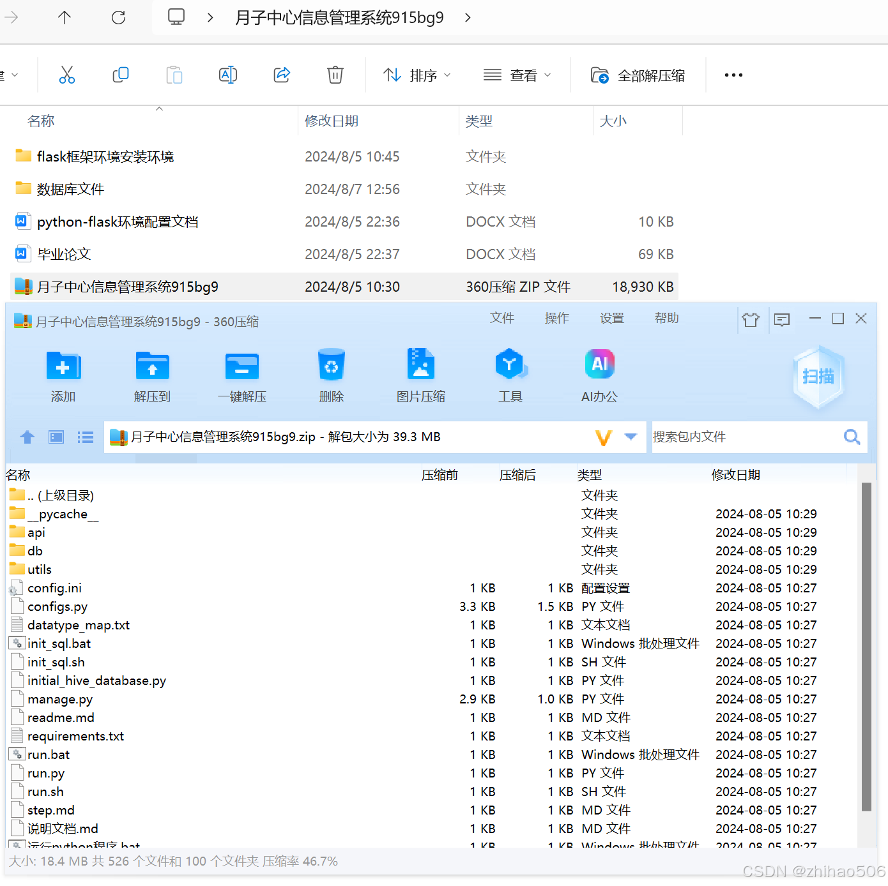Click the Refresh icon in Explorer
This screenshot has height=886, width=888.
pyautogui.click(x=118, y=17)
